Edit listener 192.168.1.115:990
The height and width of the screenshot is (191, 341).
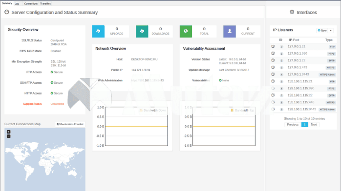click(x=273, y=88)
